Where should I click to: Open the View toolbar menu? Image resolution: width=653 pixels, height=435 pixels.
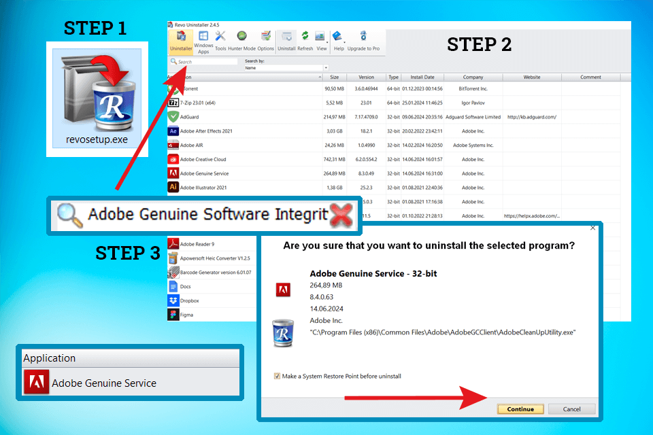(x=322, y=41)
